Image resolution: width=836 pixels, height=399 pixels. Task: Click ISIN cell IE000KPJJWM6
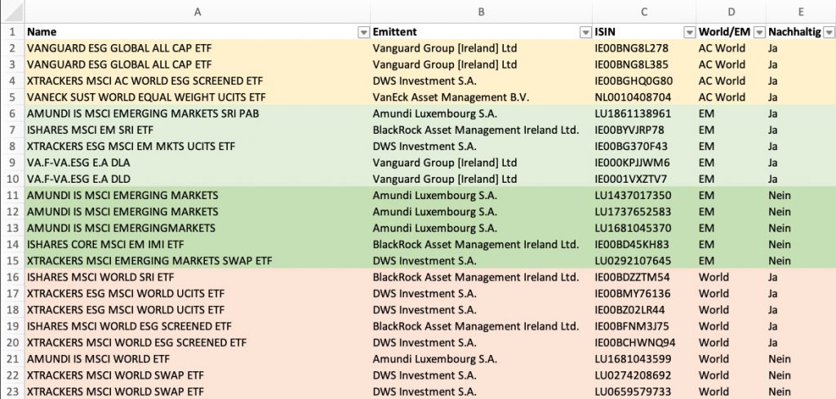tap(644, 162)
